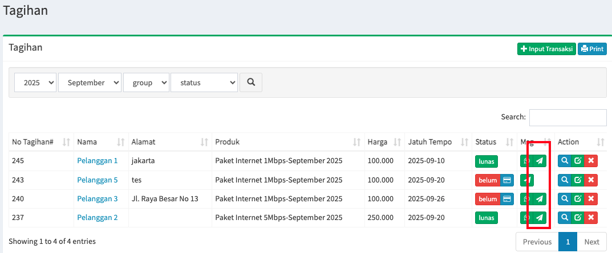Sort table by Jatuh Tempo column
Viewport: 612px width, 253px height.
pyautogui.click(x=438, y=142)
